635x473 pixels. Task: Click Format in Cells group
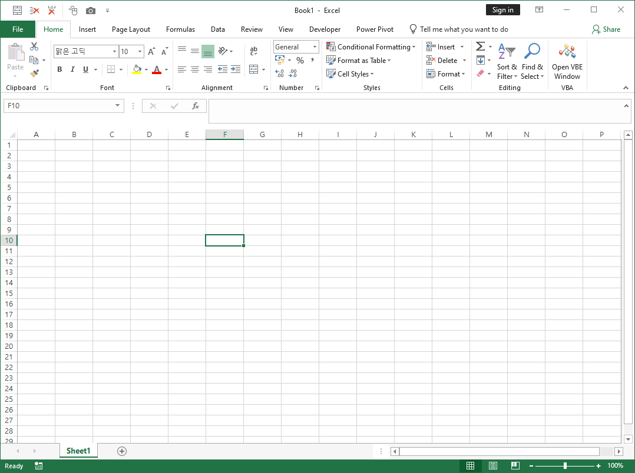pos(446,74)
